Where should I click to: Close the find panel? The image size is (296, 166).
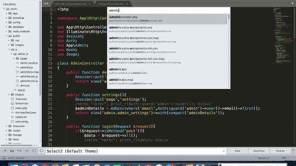(x=293, y=150)
